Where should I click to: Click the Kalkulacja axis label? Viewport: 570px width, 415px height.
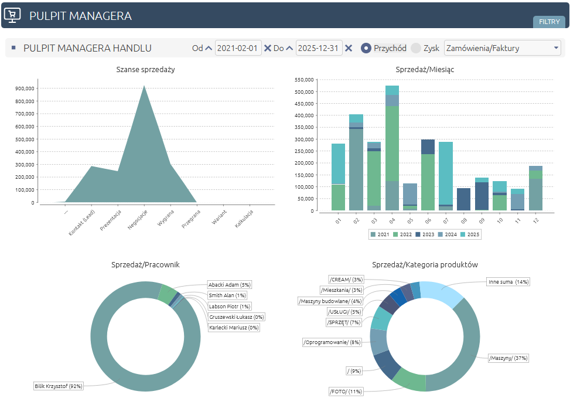coord(244,219)
